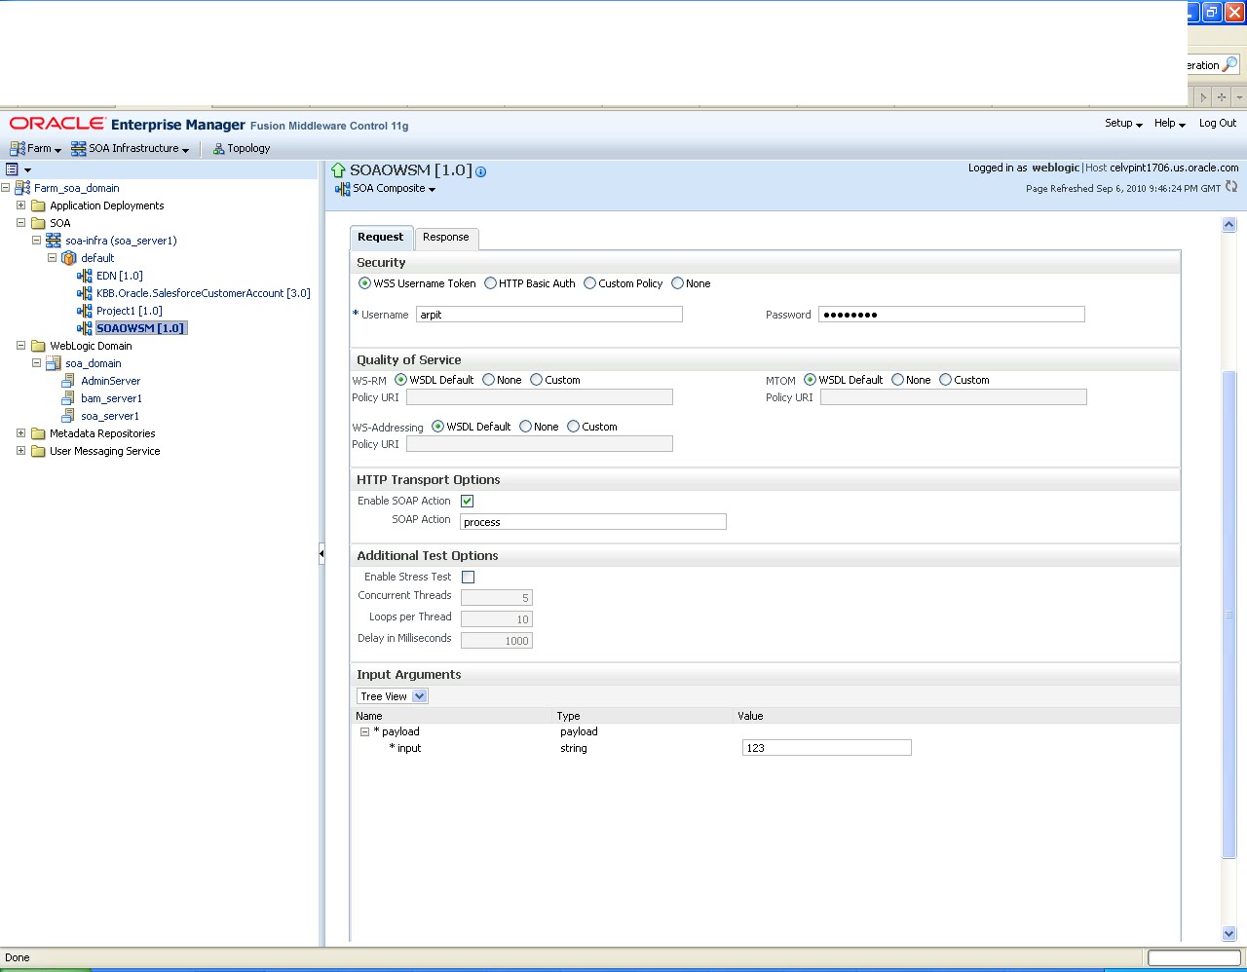Select WS-RM Custom radio button
This screenshot has width=1247, height=972.
tap(536, 380)
